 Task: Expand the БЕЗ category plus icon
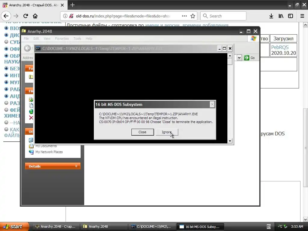pos(6,68)
